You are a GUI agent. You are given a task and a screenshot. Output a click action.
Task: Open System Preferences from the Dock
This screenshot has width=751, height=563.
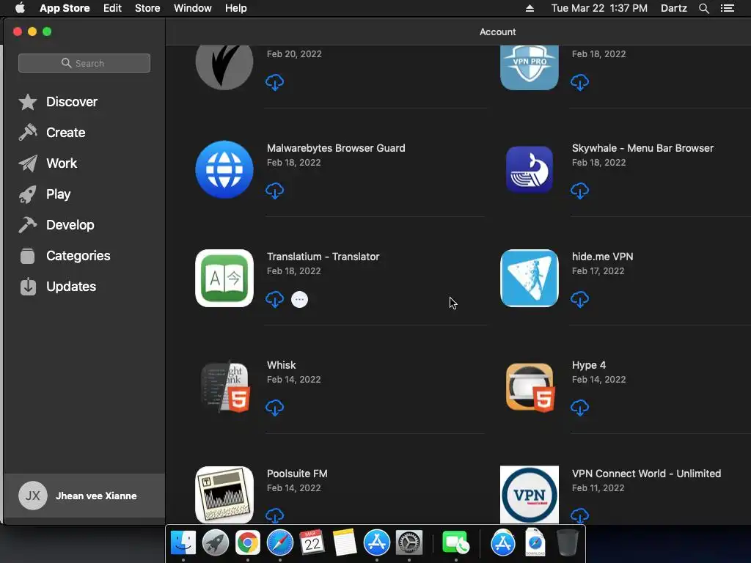409,543
